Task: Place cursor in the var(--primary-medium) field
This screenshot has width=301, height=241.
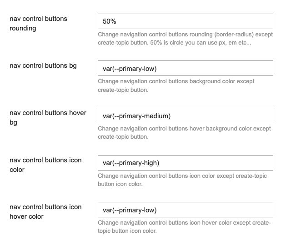Action: pyautogui.click(x=186, y=115)
